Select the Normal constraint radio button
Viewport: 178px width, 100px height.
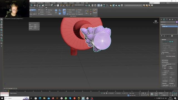[x=169, y=69]
